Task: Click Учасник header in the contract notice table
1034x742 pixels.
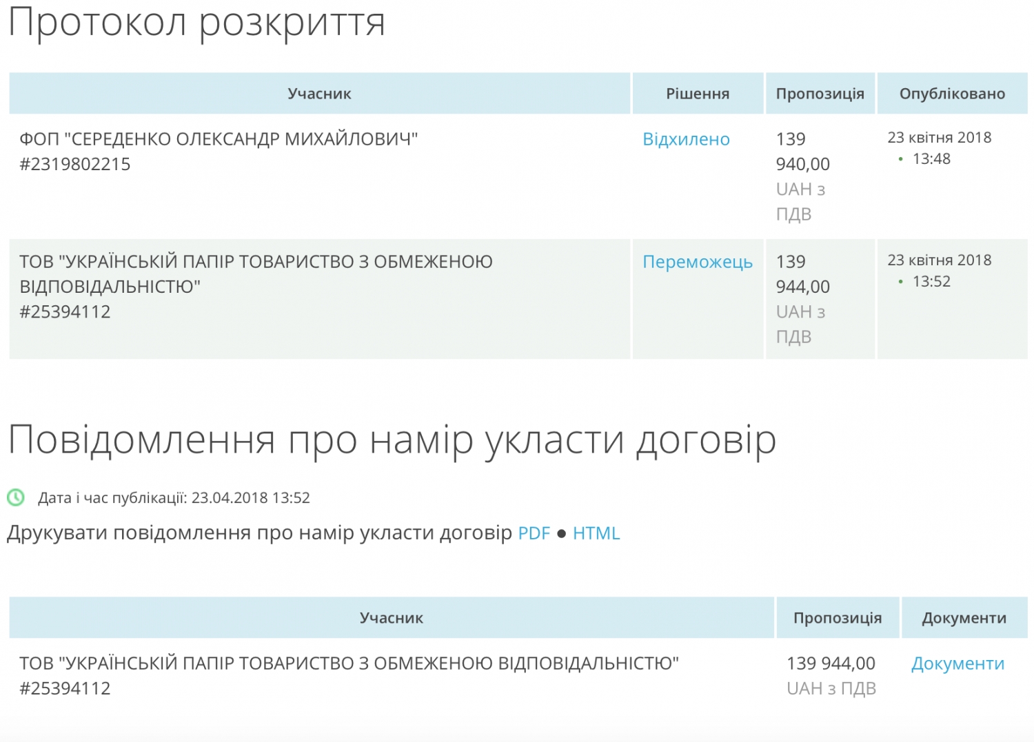Action: [x=391, y=618]
